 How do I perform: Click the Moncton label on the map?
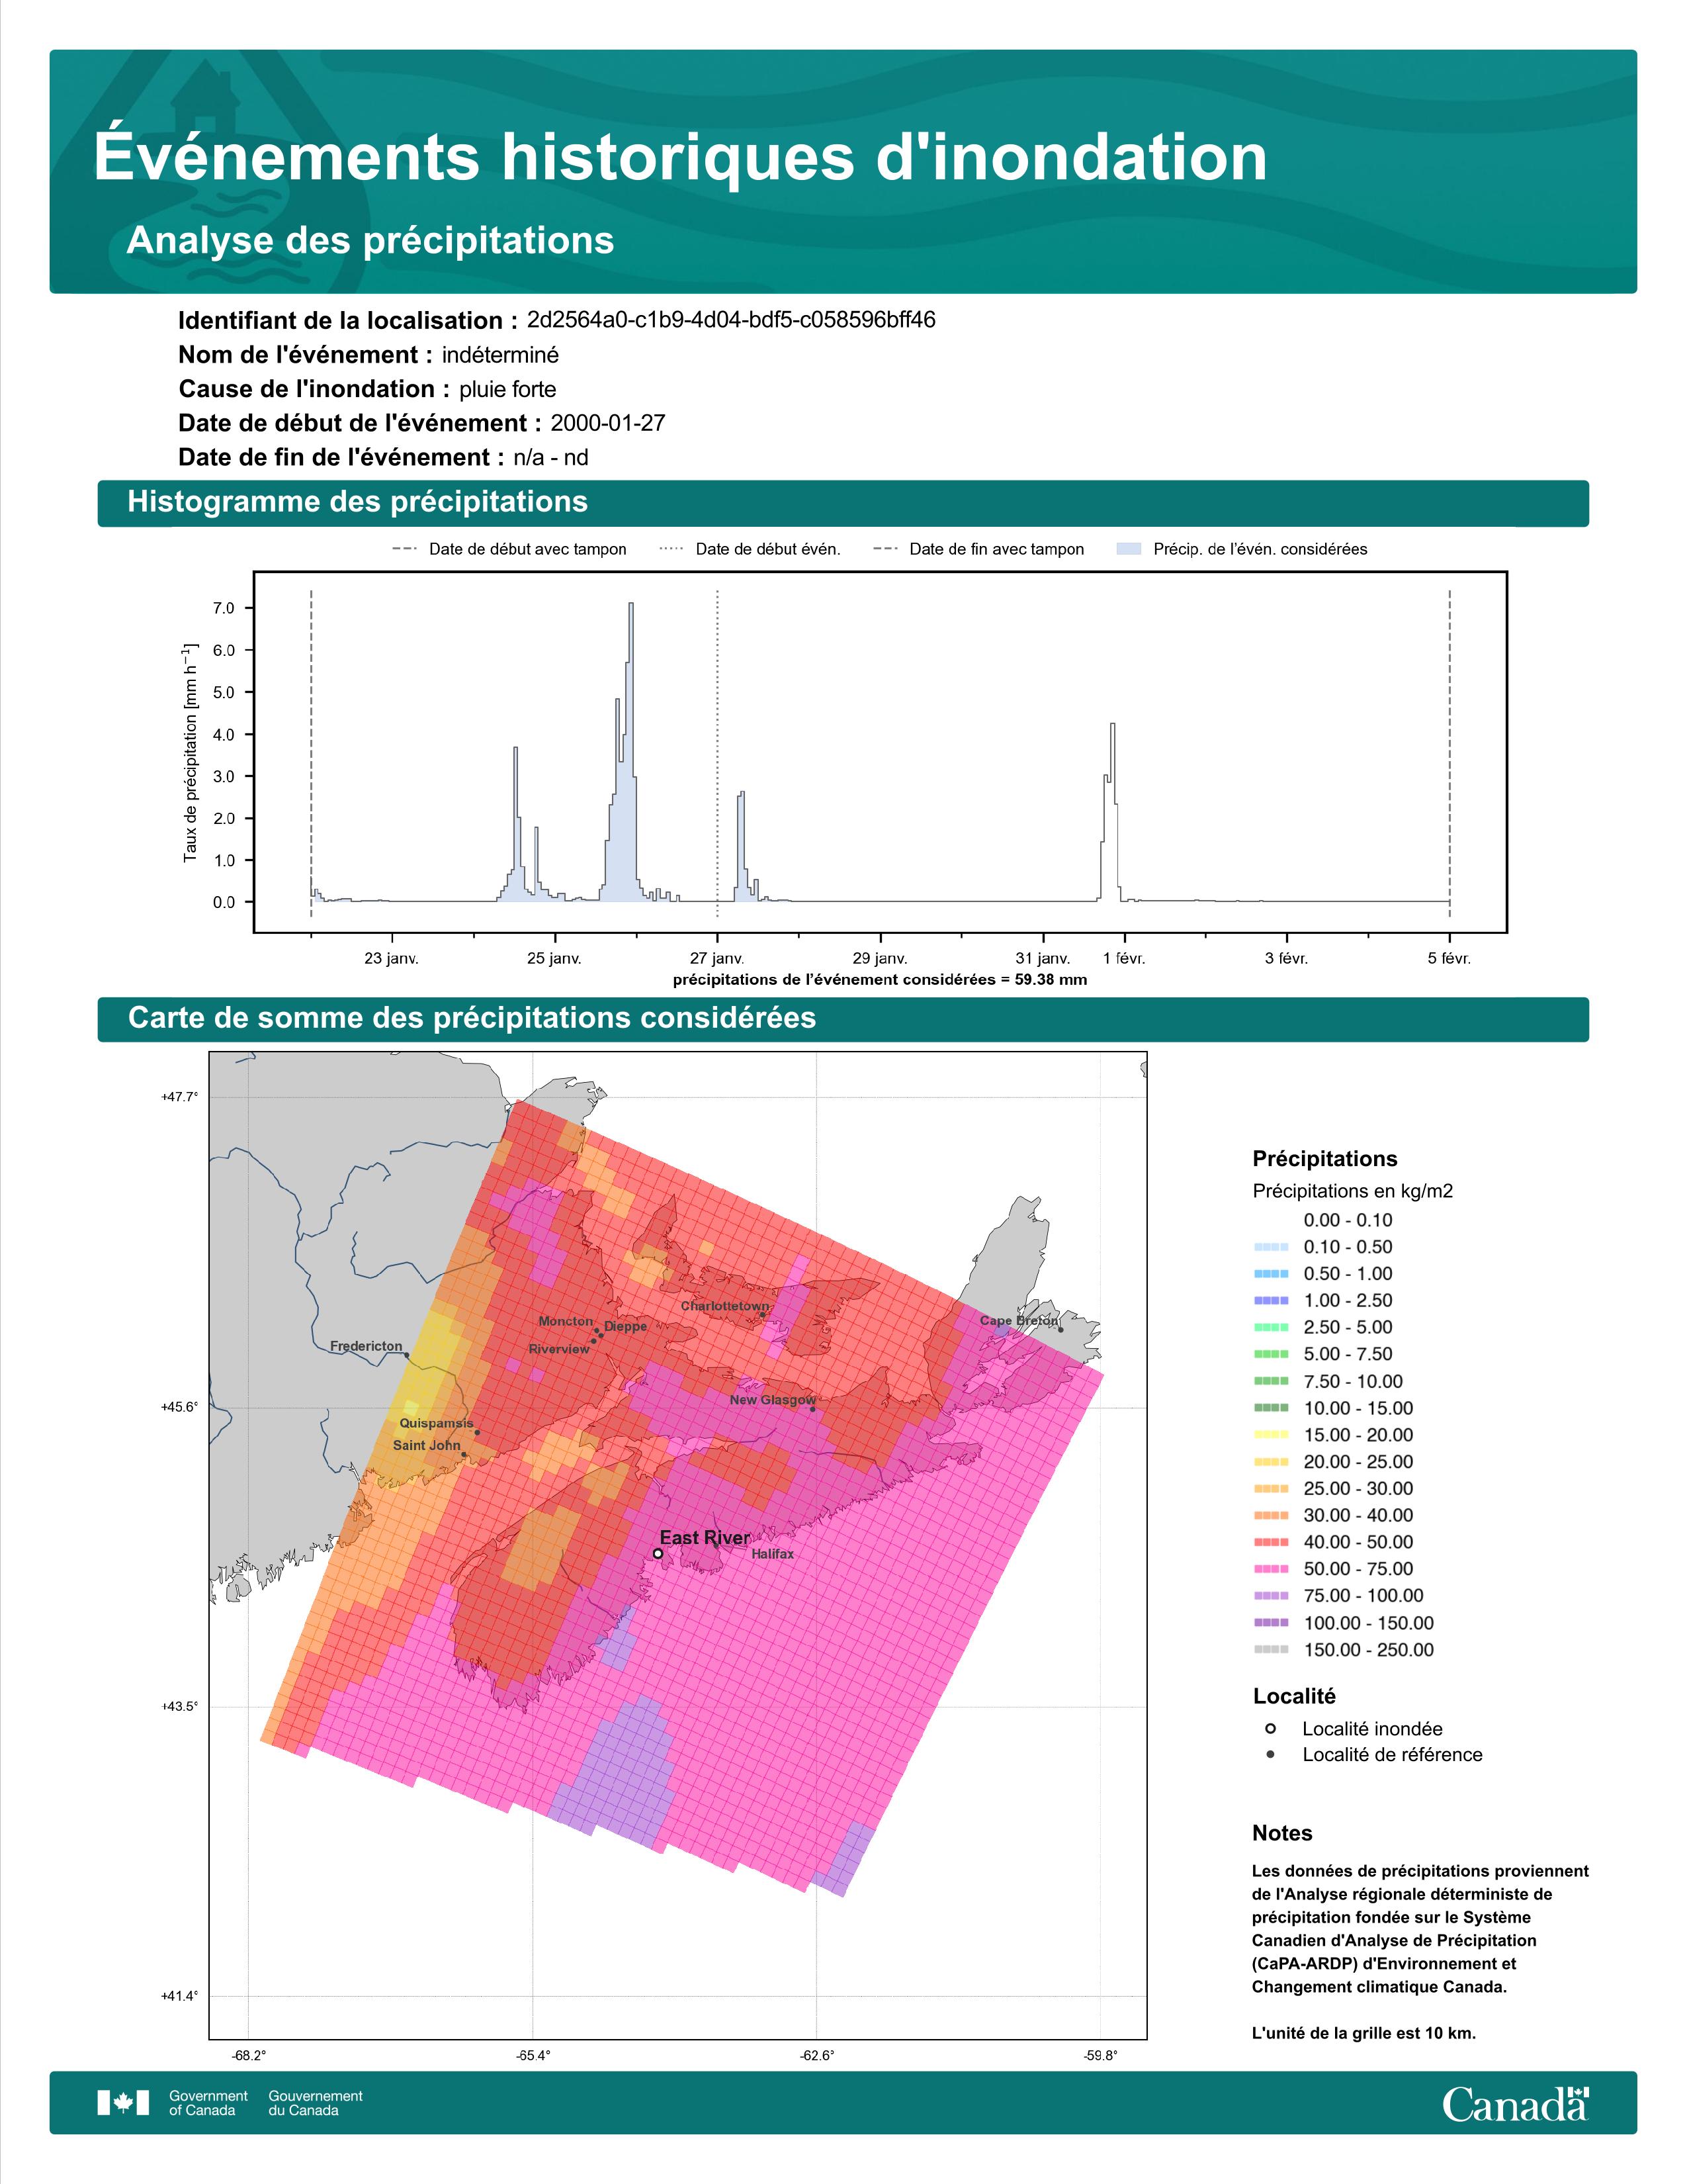566,1321
